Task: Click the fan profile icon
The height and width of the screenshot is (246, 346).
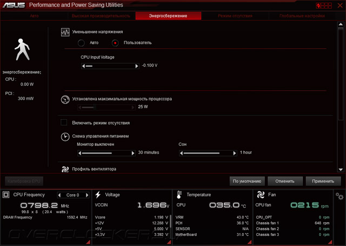Action: pos(65,169)
